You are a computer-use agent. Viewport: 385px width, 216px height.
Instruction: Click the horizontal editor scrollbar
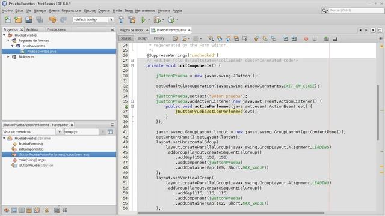(231, 213)
